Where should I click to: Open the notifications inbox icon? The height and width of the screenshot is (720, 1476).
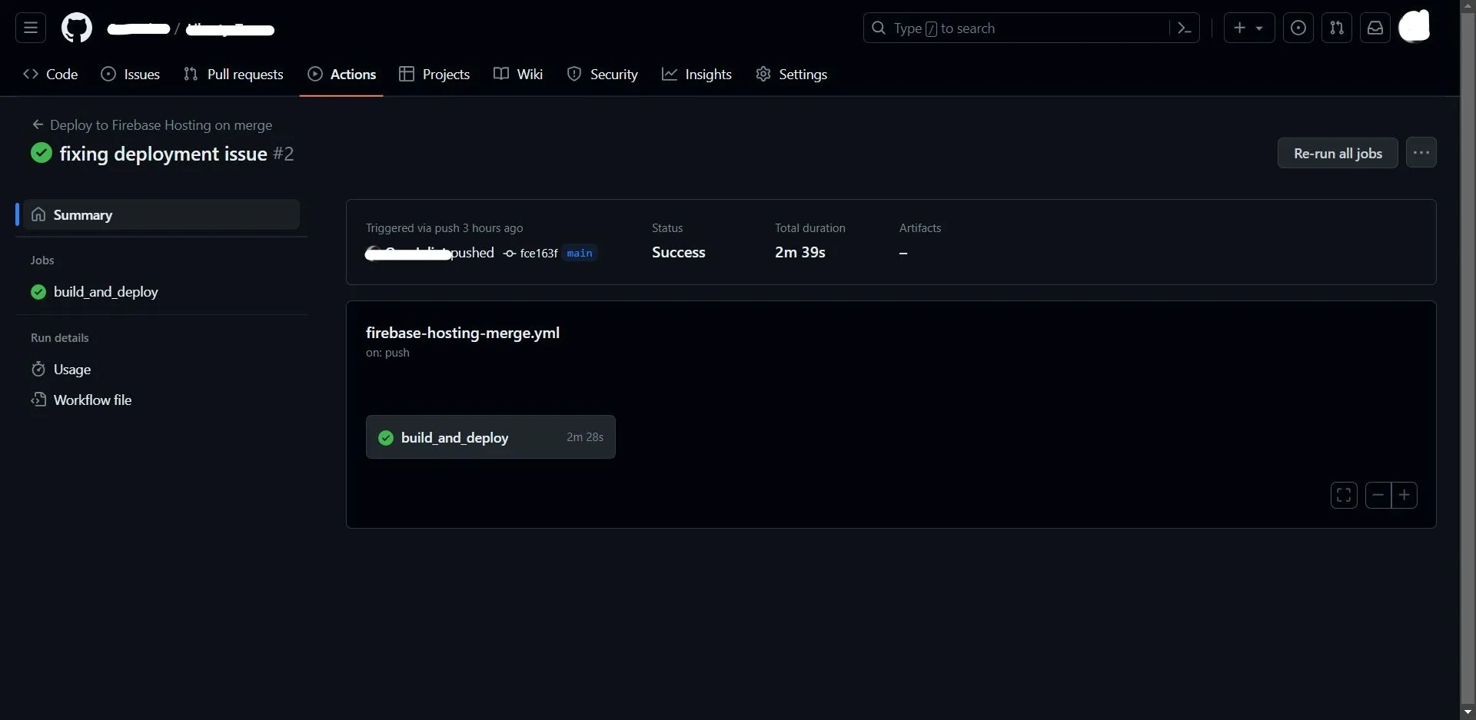[1375, 28]
